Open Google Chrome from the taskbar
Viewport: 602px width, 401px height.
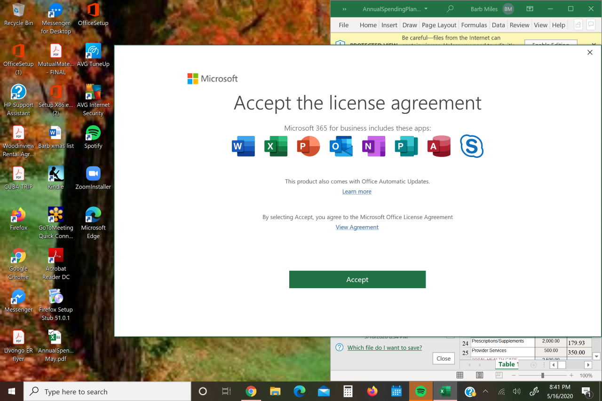point(251,391)
